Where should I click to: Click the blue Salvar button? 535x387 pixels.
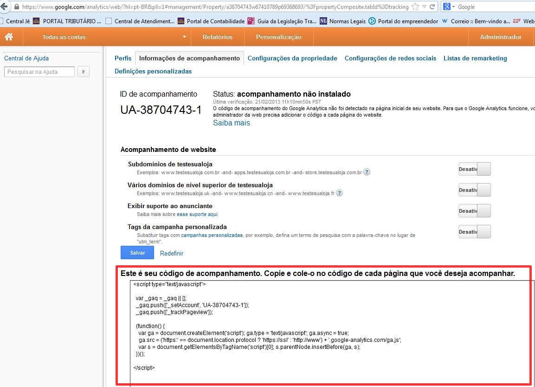[x=137, y=253]
